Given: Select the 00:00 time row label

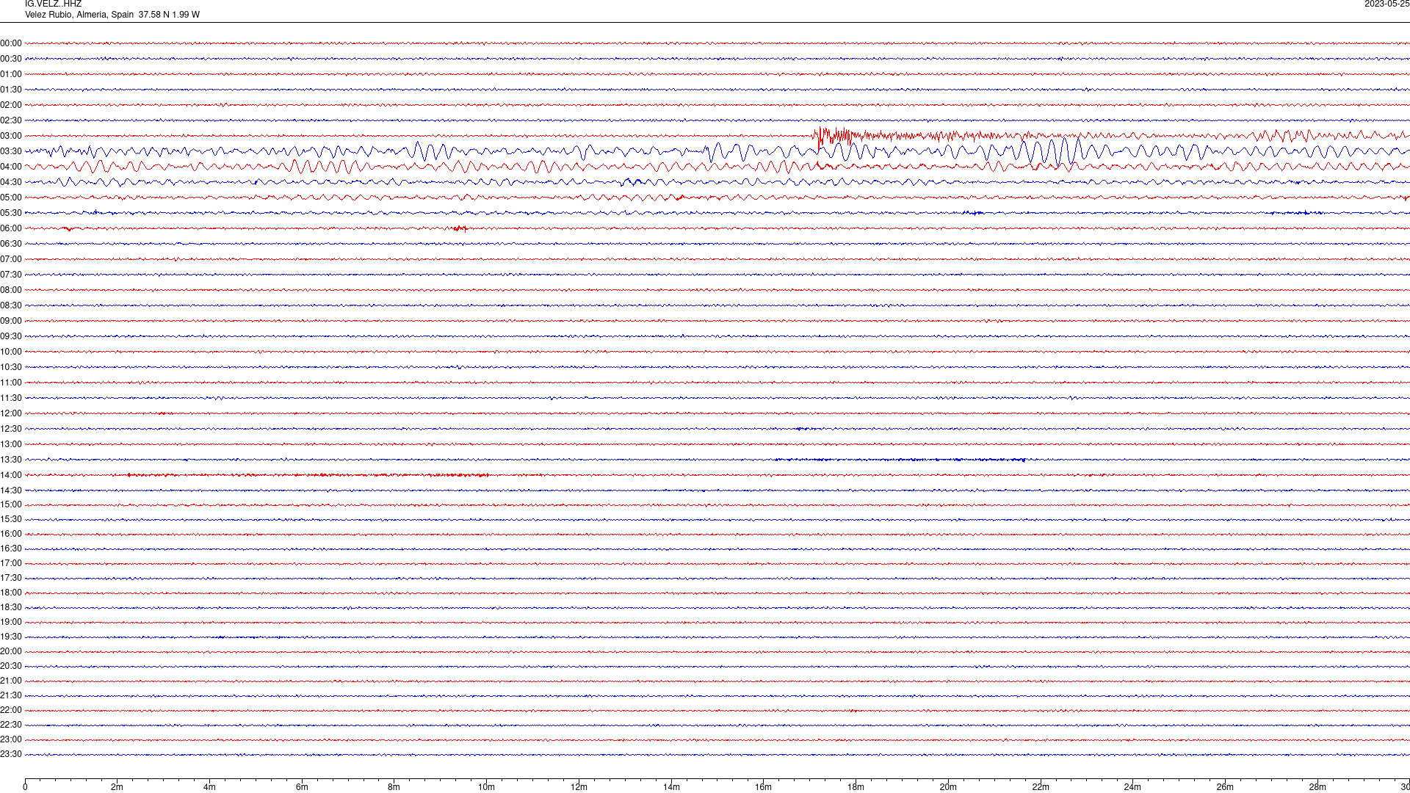Looking at the screenshot, I should (11, 43).
